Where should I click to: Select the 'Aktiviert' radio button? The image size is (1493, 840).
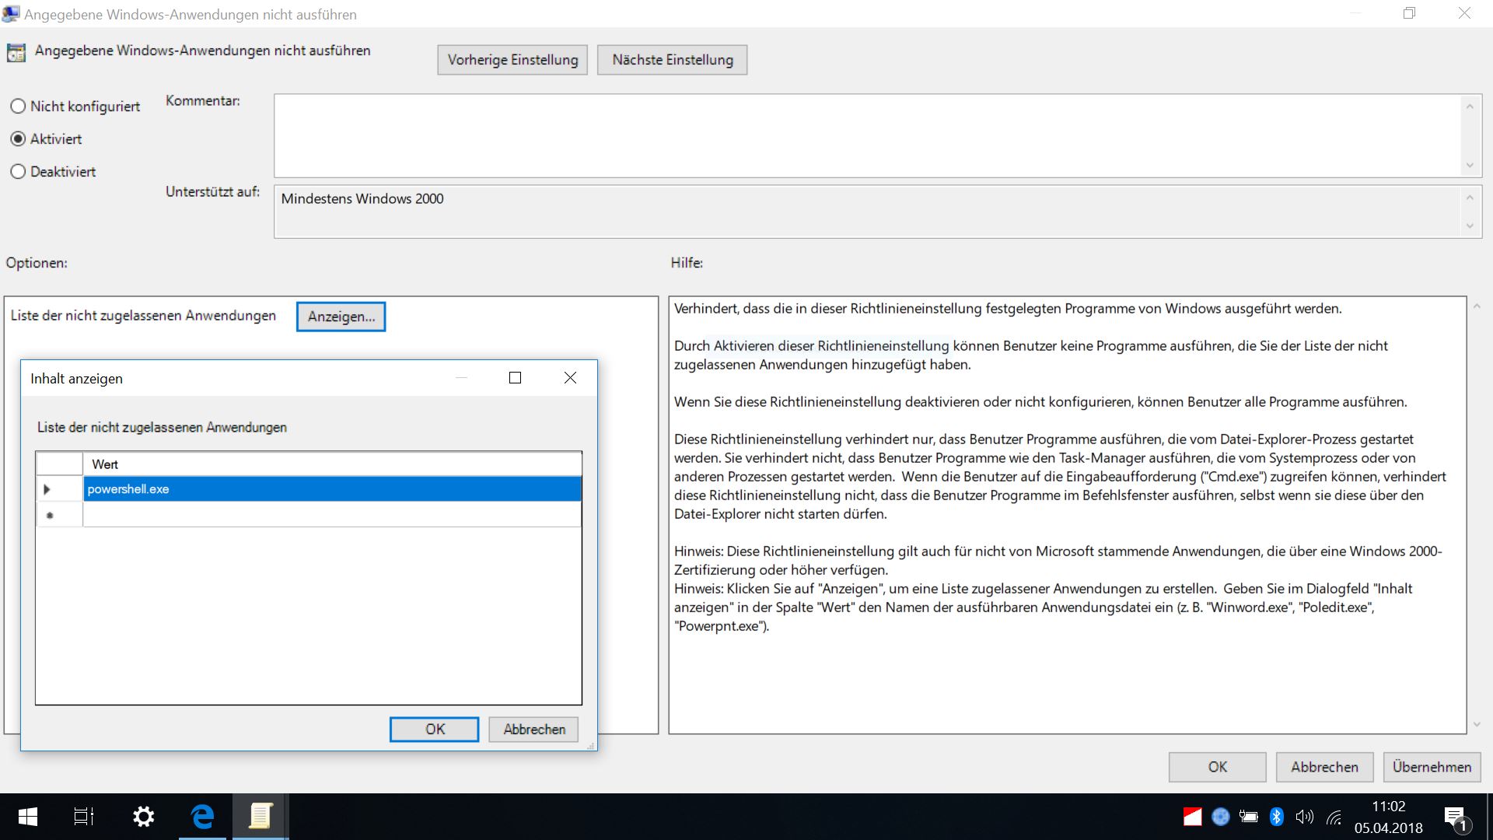click(x=18, y=139)
